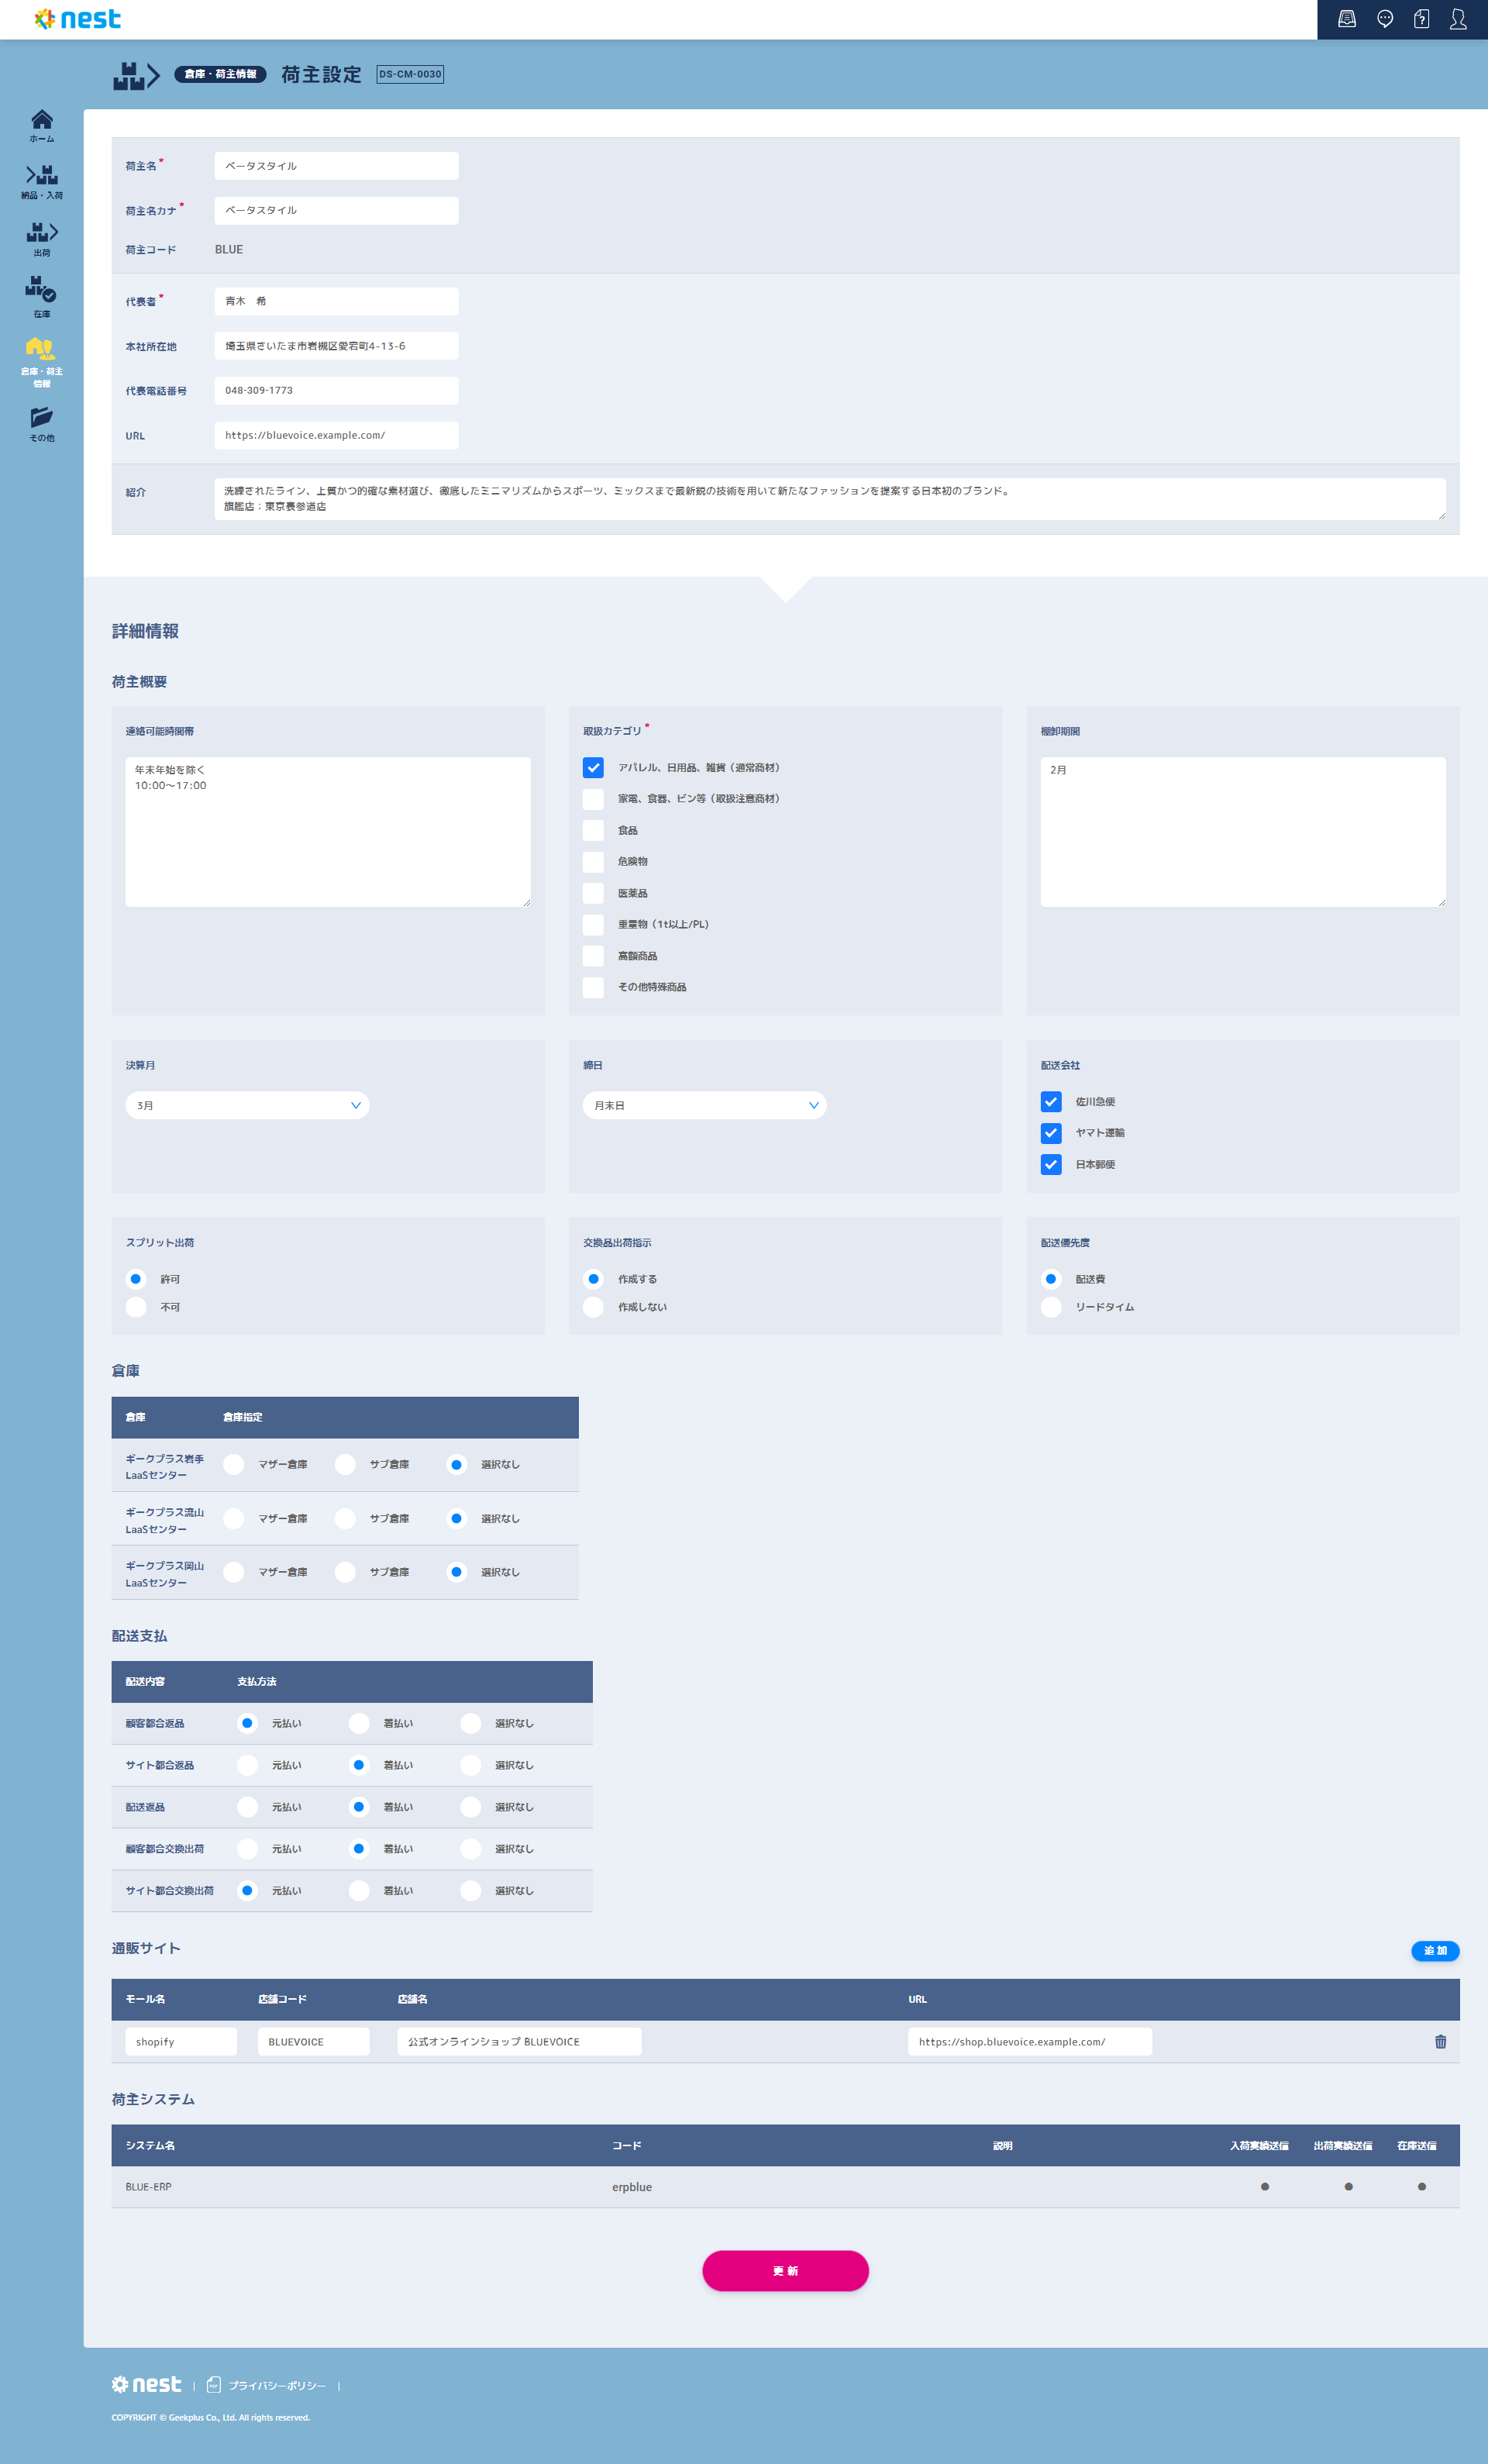Select リードタイム delivery priority option
The image size is (1488, 2464).
click(1050, 1306)
